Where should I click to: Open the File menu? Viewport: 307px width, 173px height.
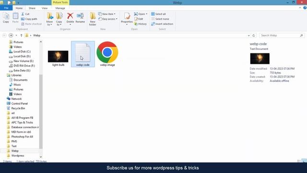(x=6, y=8)
